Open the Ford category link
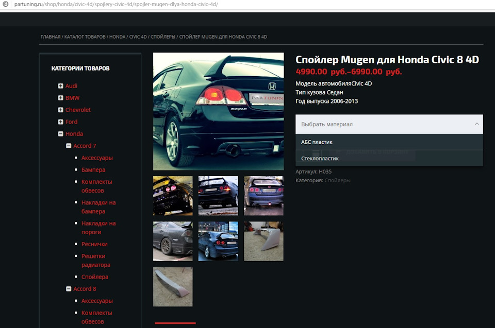This screenshot has height=328, width=495. point(71,122)
